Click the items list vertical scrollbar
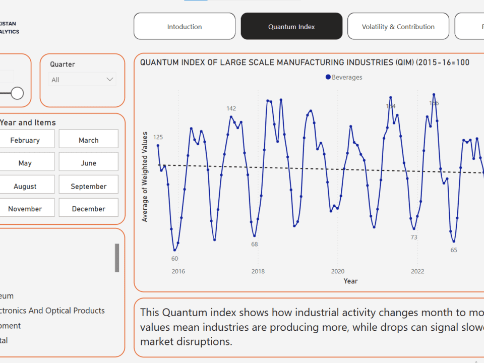The width and height of the screenshot is (484, 363). [x=117, y=258]
